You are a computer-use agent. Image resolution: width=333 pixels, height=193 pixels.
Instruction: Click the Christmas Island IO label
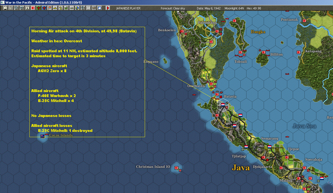point(153,167)
